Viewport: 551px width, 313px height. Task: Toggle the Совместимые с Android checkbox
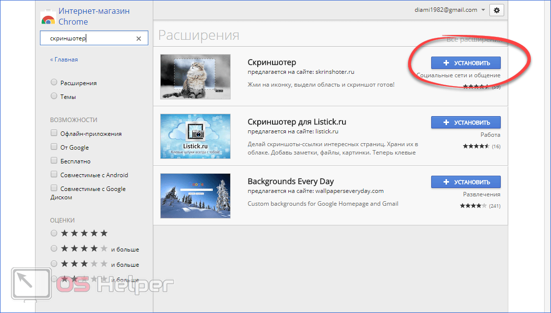pos(54,174)
